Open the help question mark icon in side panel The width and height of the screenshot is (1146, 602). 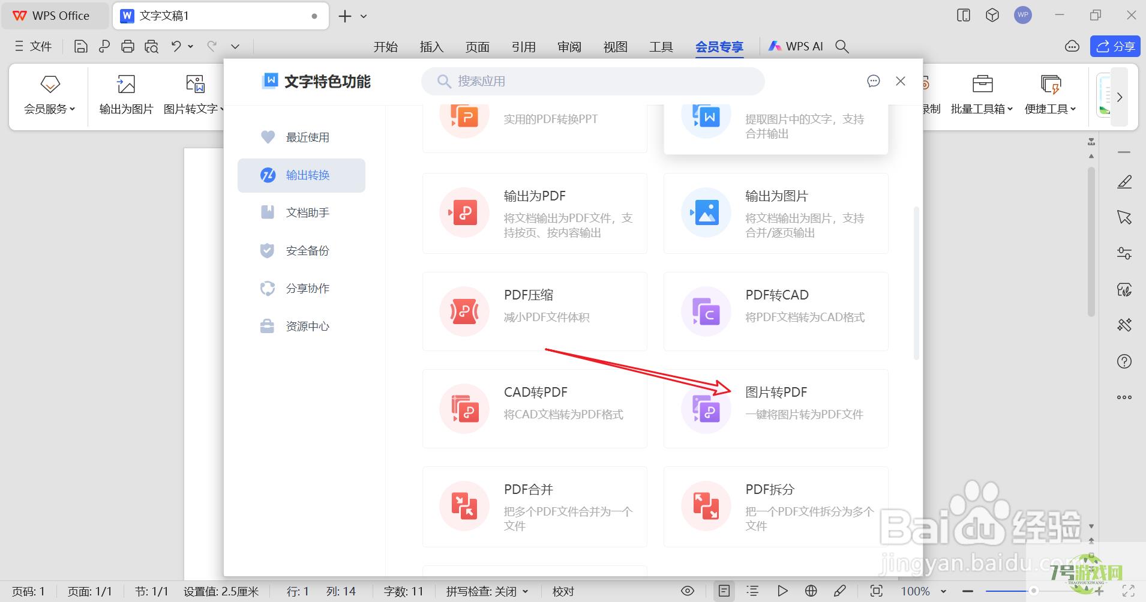click(x=1124, y=361)
